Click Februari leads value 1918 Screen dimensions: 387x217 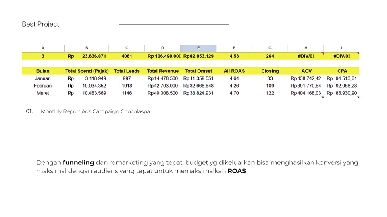coord(127,86)
